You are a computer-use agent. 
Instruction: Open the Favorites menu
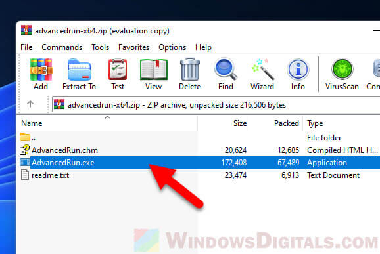[x=133, y=47]
